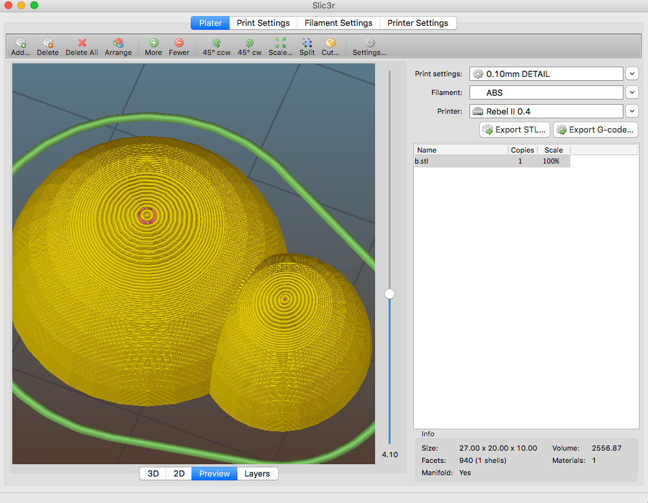Open the Cut tool
648x503 pixels.
pyautogui.click(x=330, y=44)
